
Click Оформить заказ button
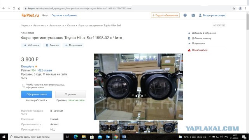coord(37,94)
